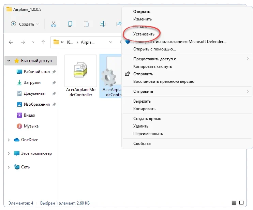Open Изображения folder in sidebar

36,104
